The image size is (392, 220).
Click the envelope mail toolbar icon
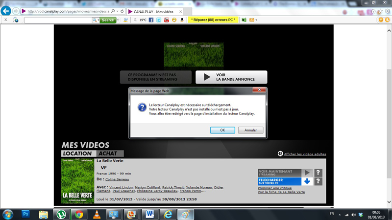[252, 20]
